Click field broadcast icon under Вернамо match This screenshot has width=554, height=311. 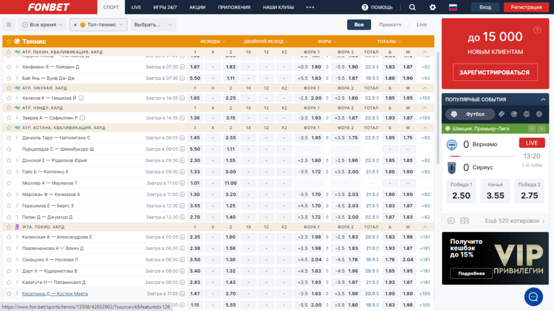(x=464, y=221)
